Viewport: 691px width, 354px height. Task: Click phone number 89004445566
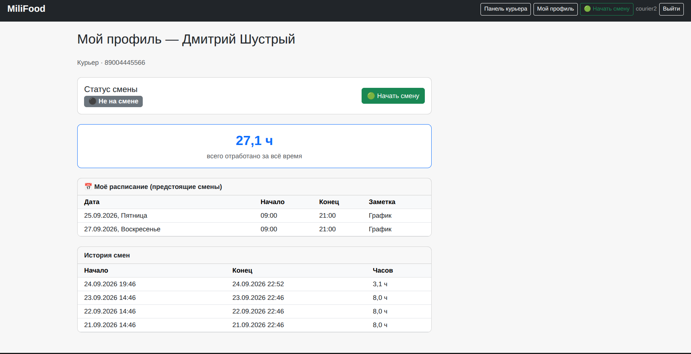(x=125, y=62)
